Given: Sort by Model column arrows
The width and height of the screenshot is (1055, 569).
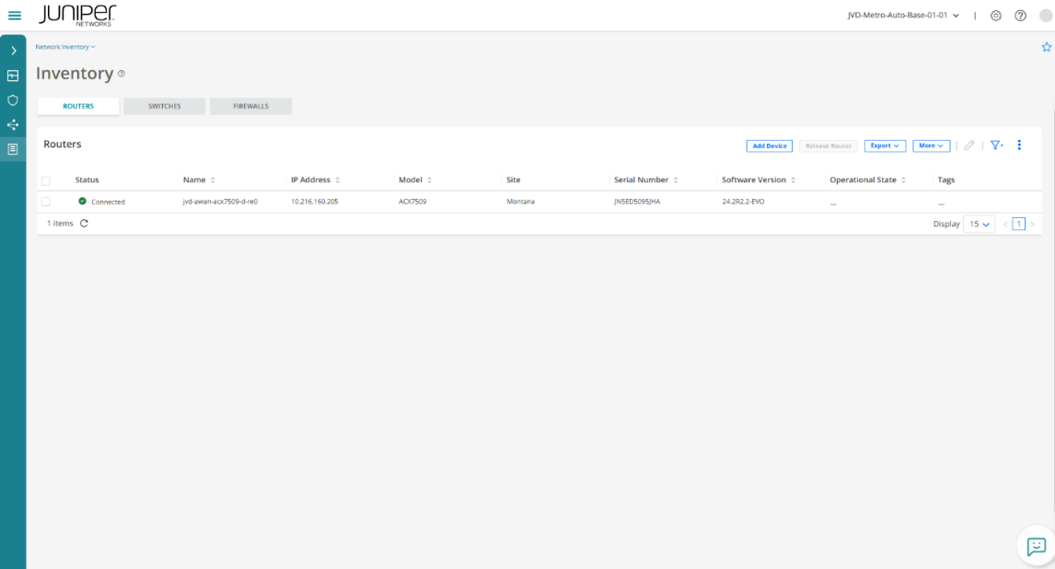Looking at the screenshot, I should click(429, 180).
